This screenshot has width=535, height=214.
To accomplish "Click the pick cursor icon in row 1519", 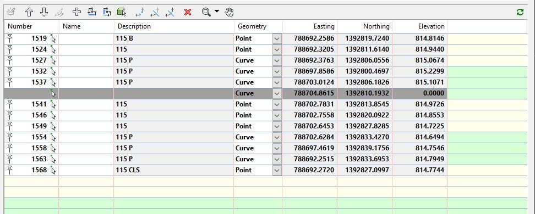I will coord(53,38).
